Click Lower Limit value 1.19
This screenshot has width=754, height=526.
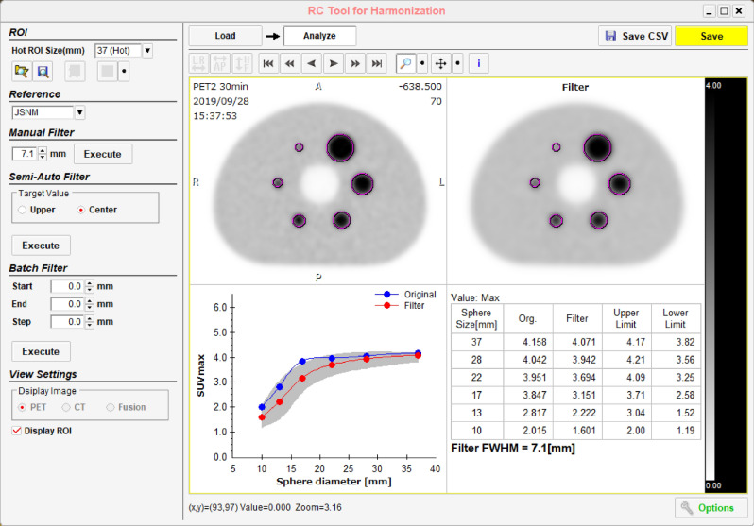(x=685, y=431)
